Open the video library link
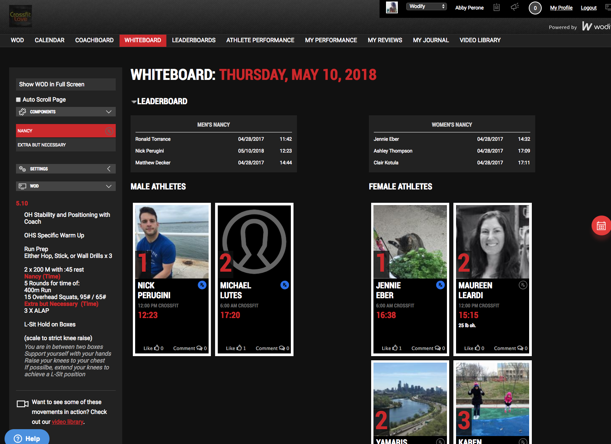This screenshot has width=611, height=444. [x=67, y=422]
